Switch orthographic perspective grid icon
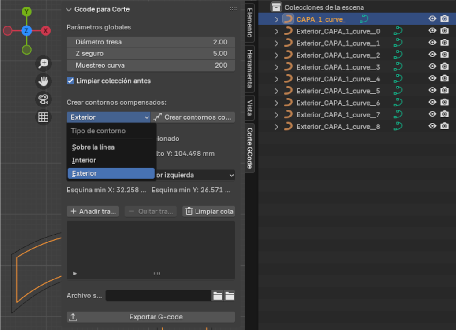Image resolution: width=456 pixels, height=330 pixels. (x=43, y=117)
